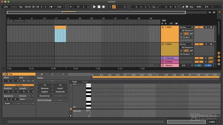The height and width of the screenshot is (125, 223).
Task: Switch to Session view selector icon
Action: pyautogui.click(x=220, y=16)
